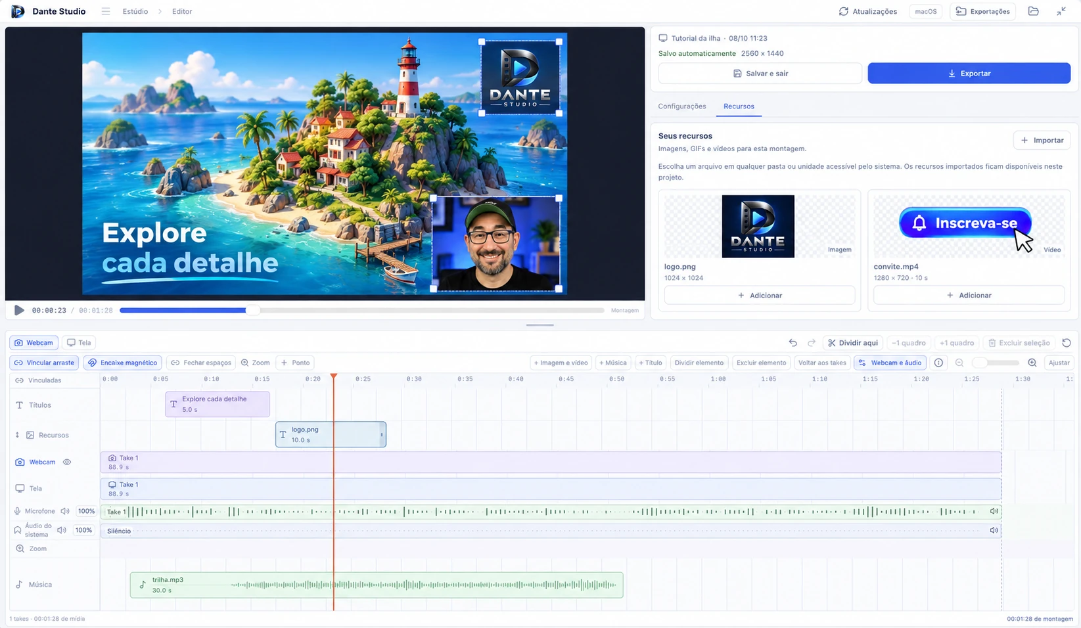
Task: Click speaker icon at end of Silêncio track
Action: pyautogui.click(x=994, y=530)
